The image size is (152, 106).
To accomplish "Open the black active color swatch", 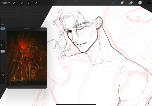I will pyautogui.click(x=149, y=3).
